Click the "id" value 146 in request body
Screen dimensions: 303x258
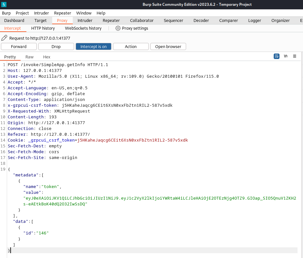[43, 233]
